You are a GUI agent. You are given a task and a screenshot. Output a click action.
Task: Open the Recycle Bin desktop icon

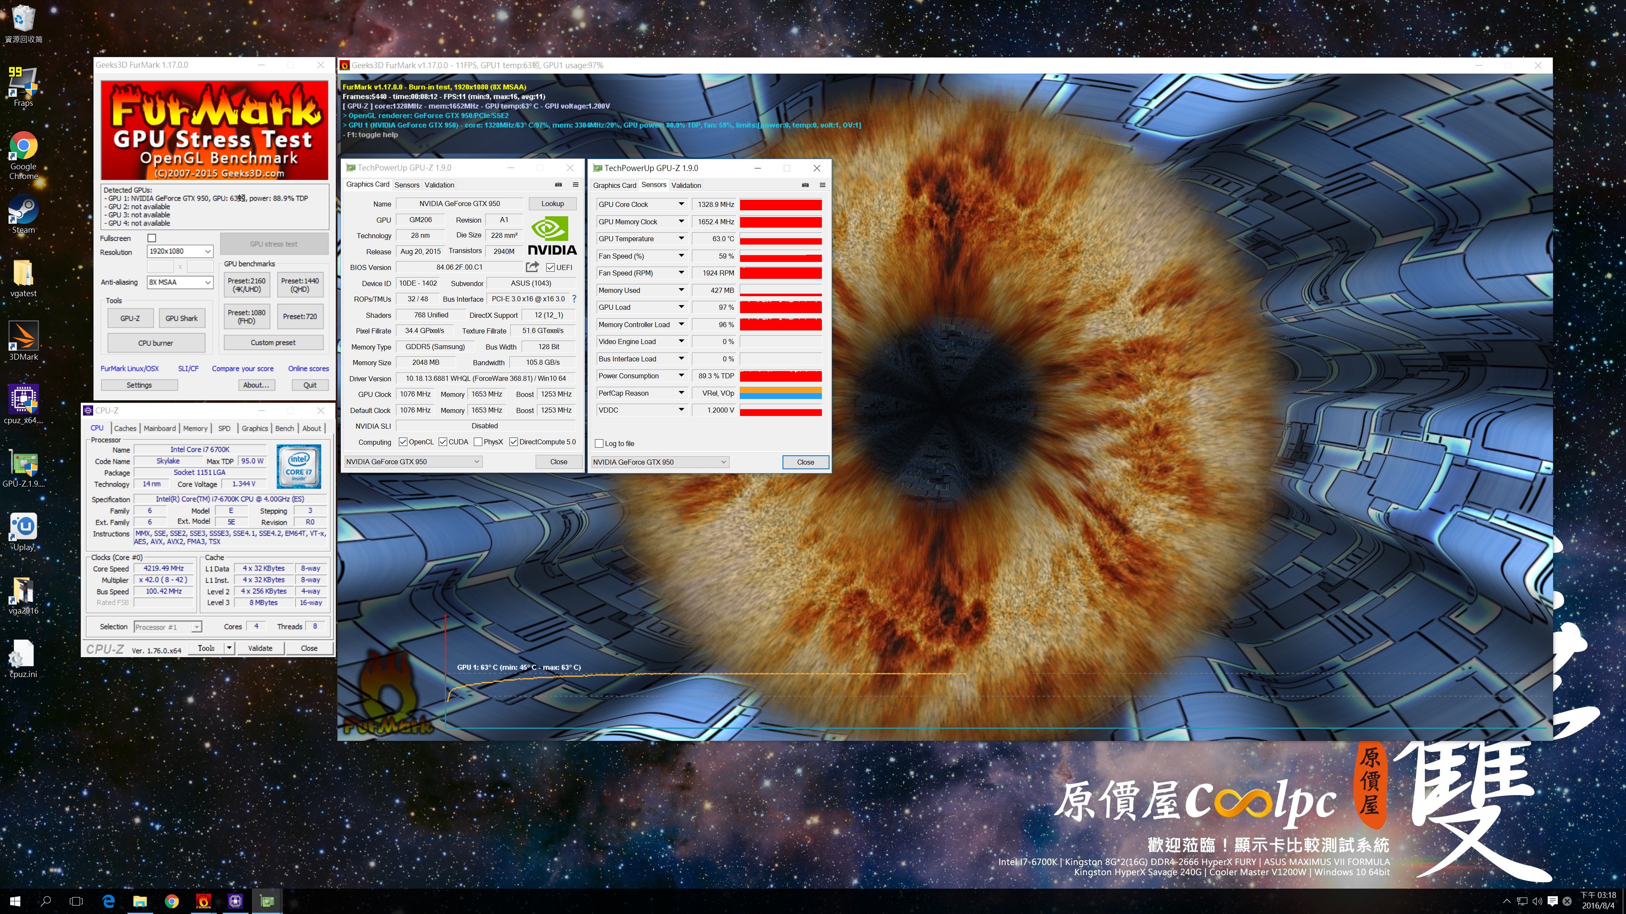23,24
